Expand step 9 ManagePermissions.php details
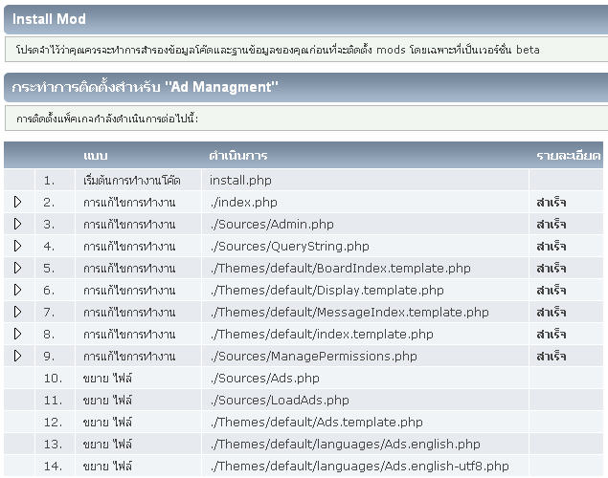 [17, 356]
